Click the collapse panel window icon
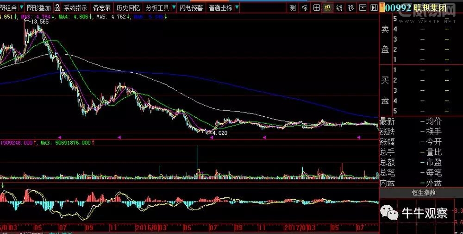Viewport: 463px width, 234px height. pos(363,8)
